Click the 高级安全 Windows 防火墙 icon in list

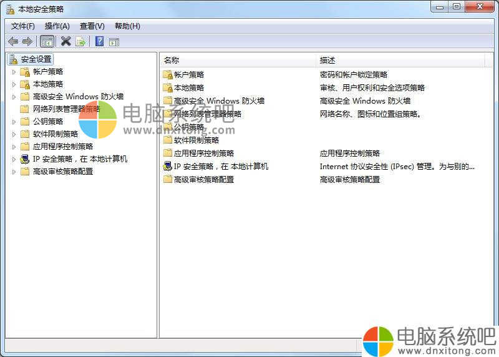[x=168, y=100]
